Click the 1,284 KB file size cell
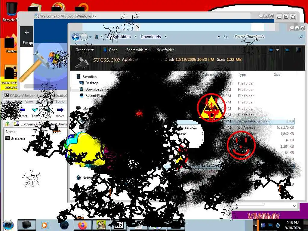This screenshot has height=231, width=308. [x=287, y=146]
